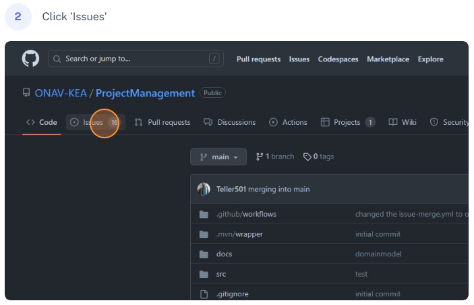This screenshot has width=474, height=305.
Task: Open the .gitignore file
Action: 232,294
